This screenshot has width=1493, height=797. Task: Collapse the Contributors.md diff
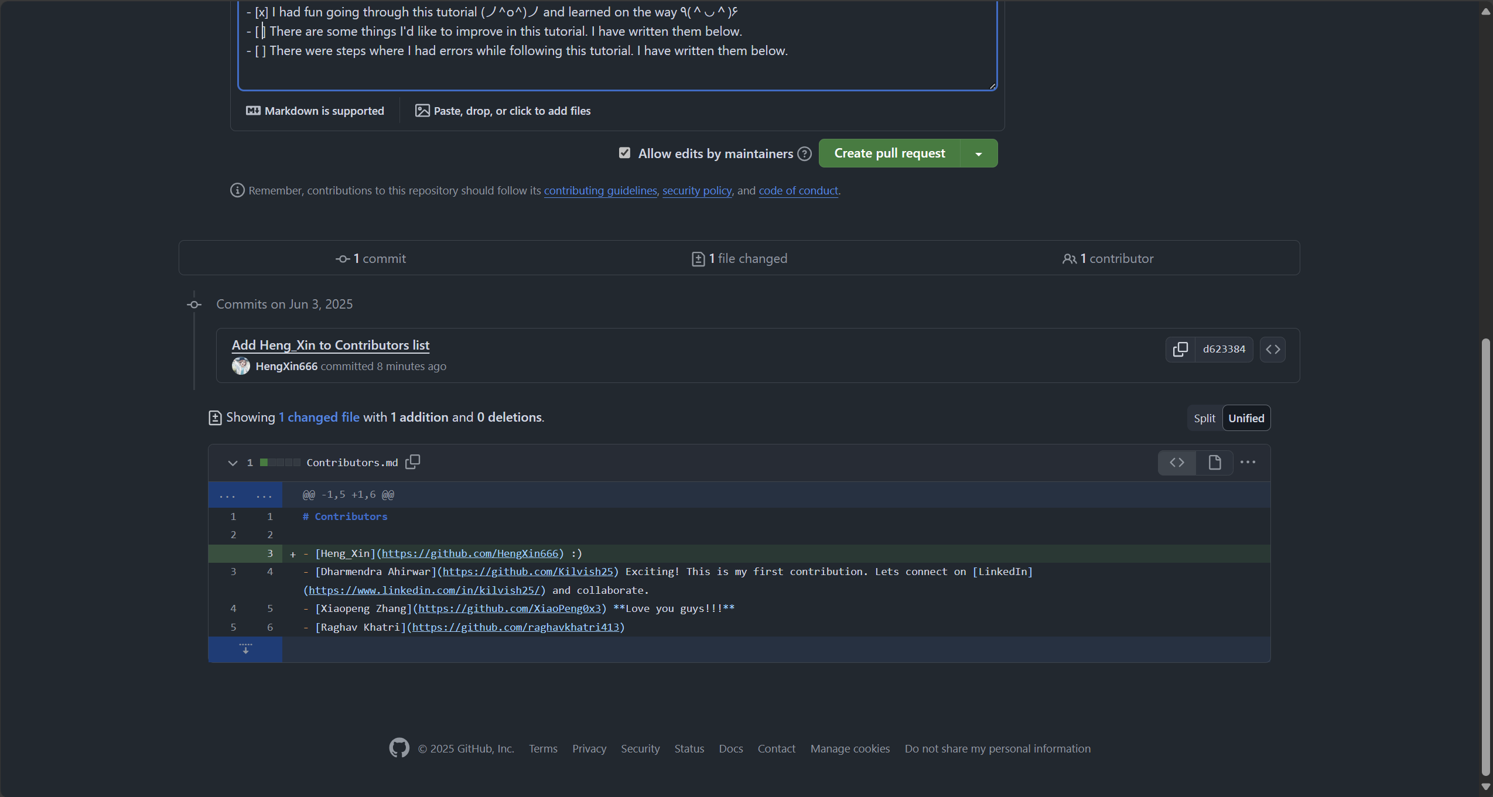click(x=233, y=463)
